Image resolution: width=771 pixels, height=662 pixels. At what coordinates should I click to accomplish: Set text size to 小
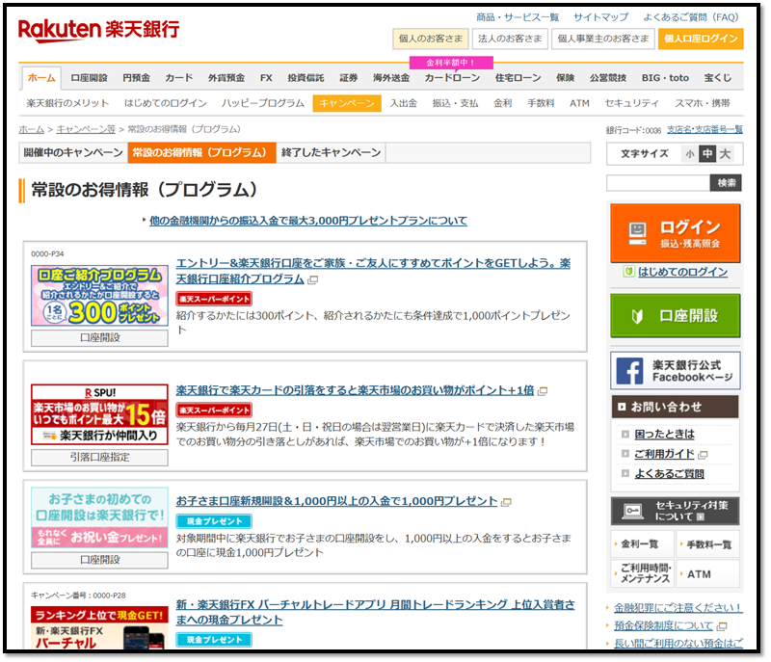690,154
